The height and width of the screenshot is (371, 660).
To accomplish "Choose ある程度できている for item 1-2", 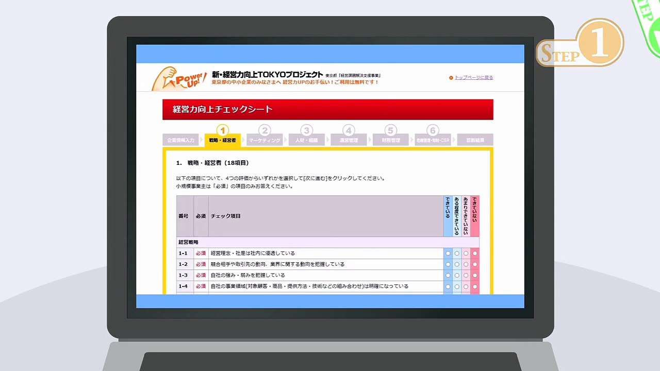I will [x=457, y=264].
